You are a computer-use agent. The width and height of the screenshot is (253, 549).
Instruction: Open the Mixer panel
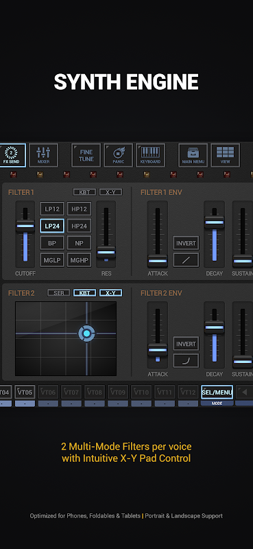pos(43,155)
